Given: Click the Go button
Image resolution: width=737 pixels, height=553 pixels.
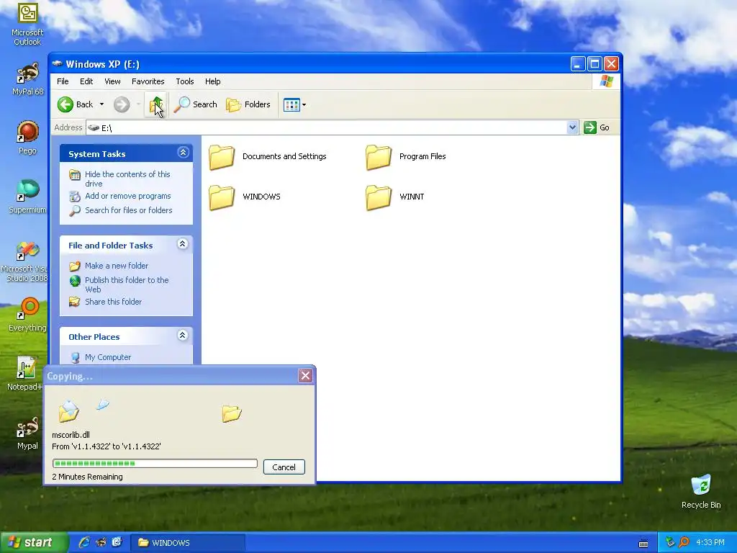Looking at the screenshot, I should pyautogui.click(x=597, y=127).
